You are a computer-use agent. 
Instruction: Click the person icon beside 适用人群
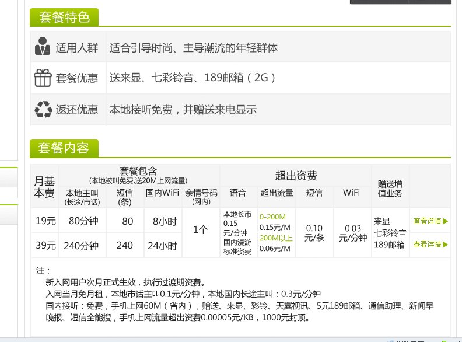[43, 47]
